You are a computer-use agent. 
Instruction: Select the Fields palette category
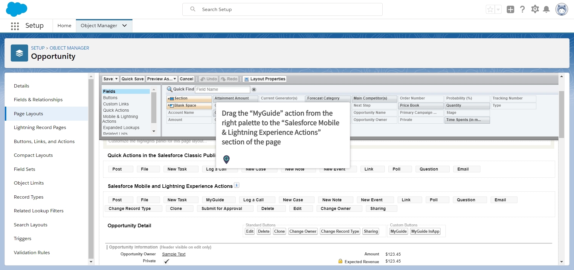pyautogui.click(x=126, y=91)
